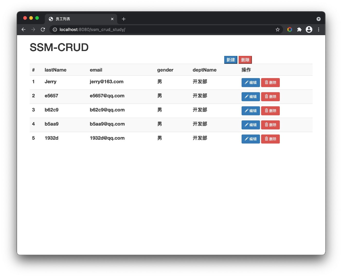Reload the current page
This screenshot has height=277, width=342.
pyautogui.click(x=43, y=29)
